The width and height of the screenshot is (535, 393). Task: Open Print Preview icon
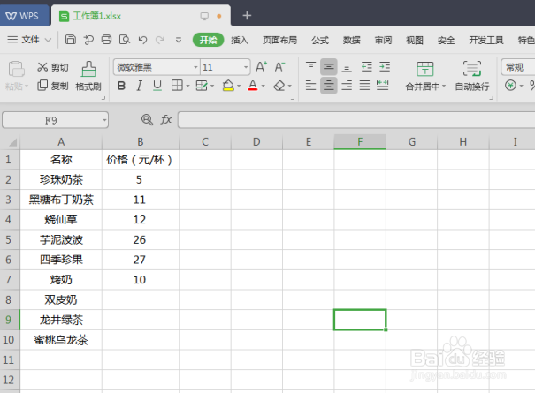[x=125, y=40]
